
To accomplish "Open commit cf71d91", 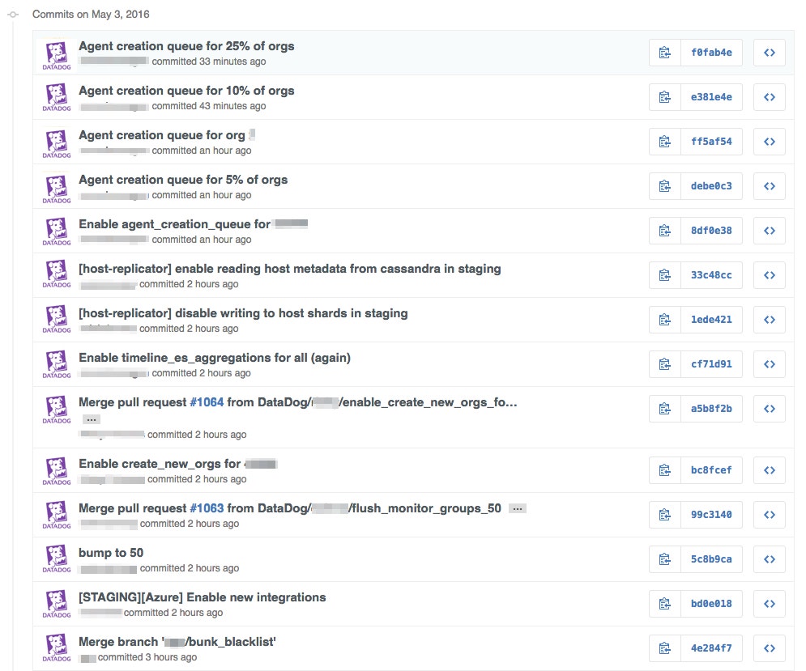I will point(711,363).
